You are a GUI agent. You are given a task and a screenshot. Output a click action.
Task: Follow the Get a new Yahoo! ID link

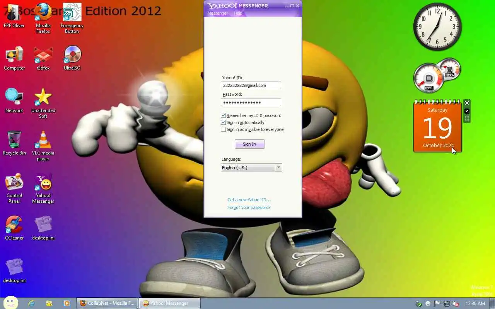(x=249, y=200)
